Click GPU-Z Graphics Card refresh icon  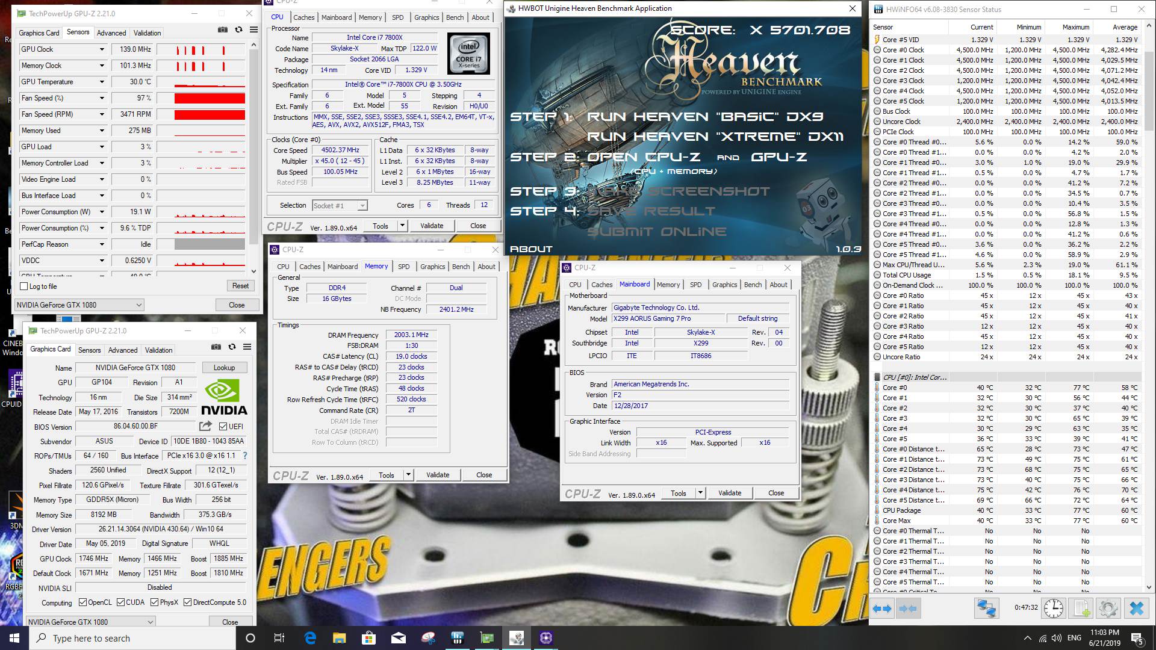(232, 347)
